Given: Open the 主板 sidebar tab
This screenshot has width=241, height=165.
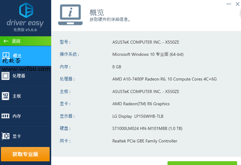Looking at the screenshot, I should point(26,96).
